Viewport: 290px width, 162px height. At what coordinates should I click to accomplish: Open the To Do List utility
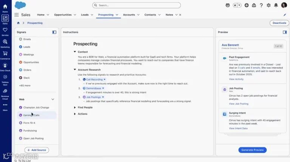(x=22, y=161)
